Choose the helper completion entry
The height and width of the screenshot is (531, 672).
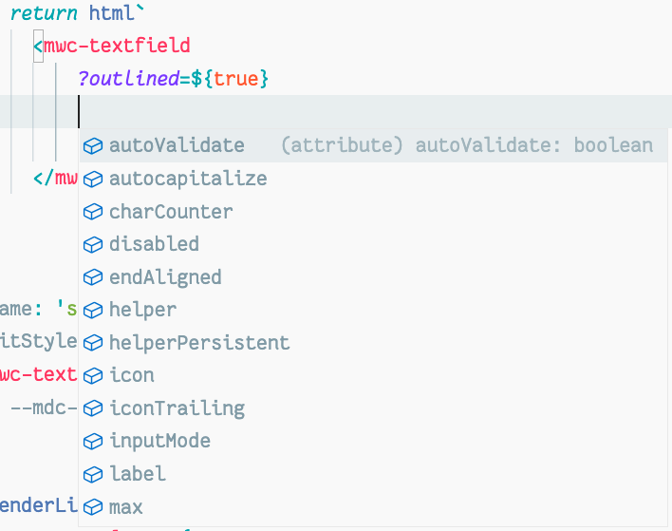(x=142, y=310)
